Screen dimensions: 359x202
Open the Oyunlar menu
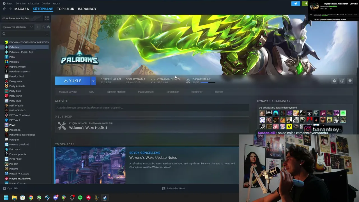pyautogui.click(x=46, y=3)
